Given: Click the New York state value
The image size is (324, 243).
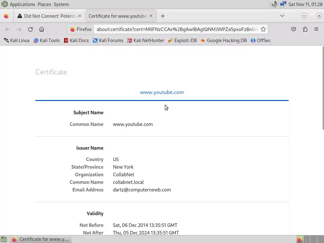Looking at the screenshot, I should point(123,167).
